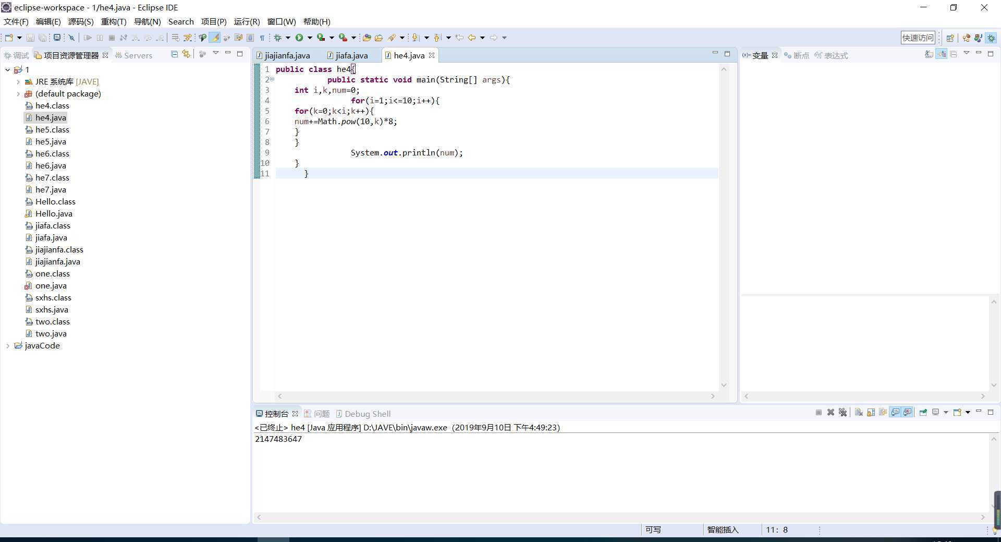1001x542 pixels.
Task: Click Show Type Names icon in Variables
Action: tap(929, 54)
